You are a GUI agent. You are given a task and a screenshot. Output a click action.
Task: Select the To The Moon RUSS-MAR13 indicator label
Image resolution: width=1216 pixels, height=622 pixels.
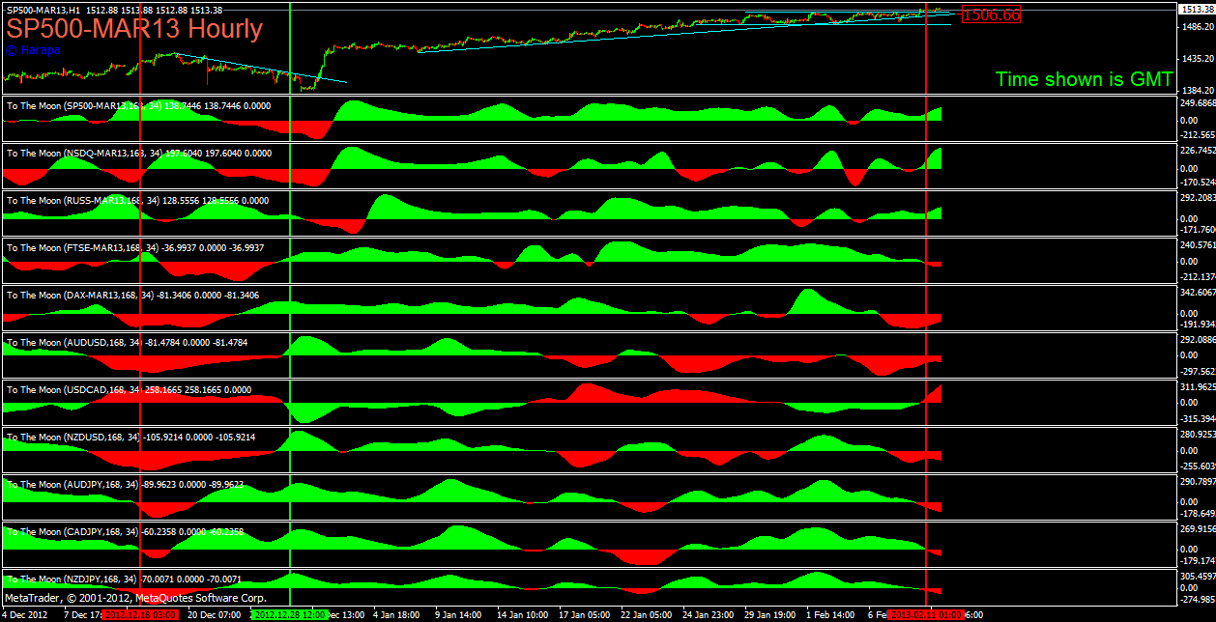click(x=137, y=200)
